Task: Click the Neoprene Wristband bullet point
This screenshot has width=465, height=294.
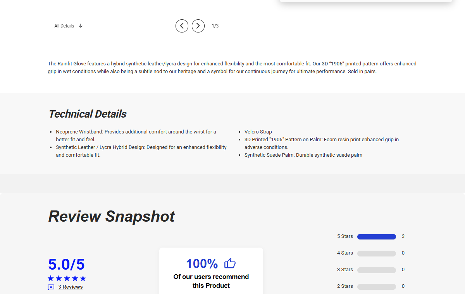Action: click(136, 136)
